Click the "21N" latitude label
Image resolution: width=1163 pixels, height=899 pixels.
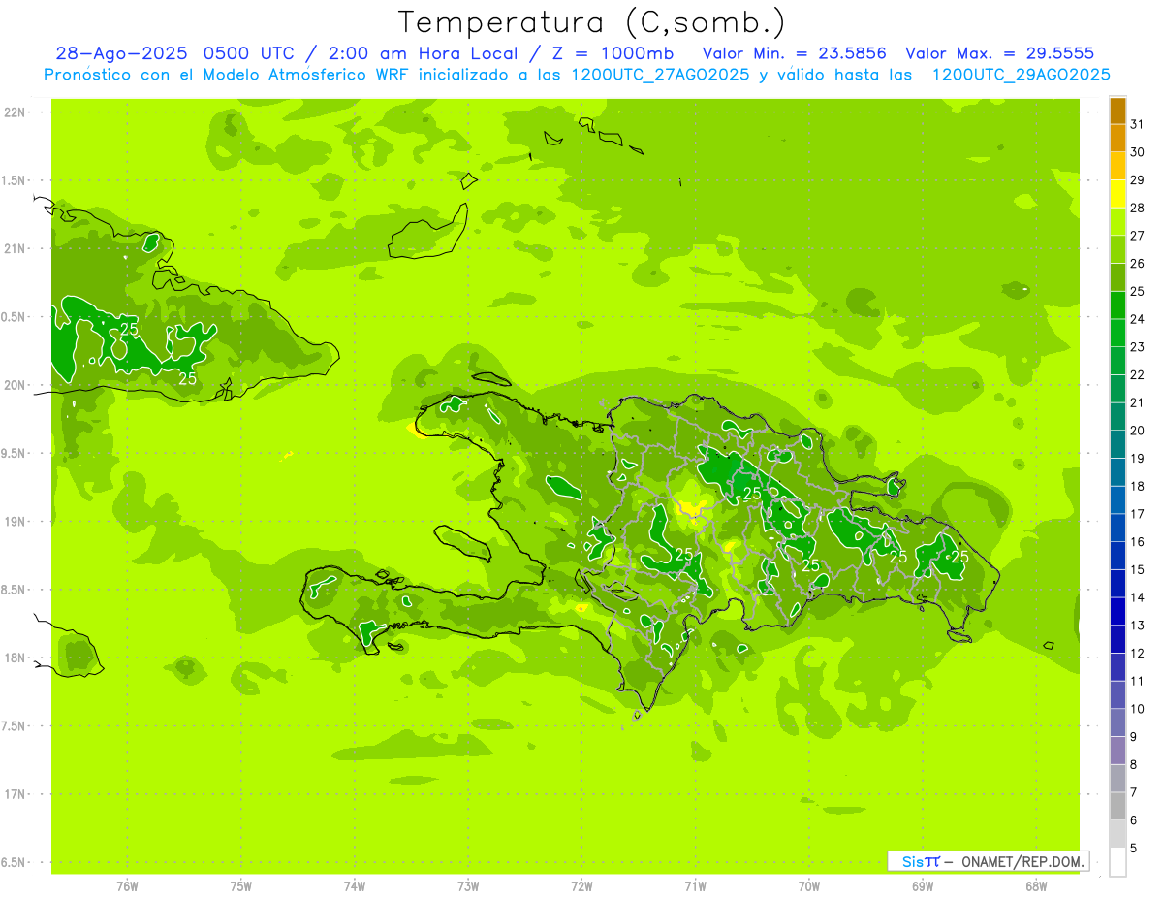[x=16, y=248]
